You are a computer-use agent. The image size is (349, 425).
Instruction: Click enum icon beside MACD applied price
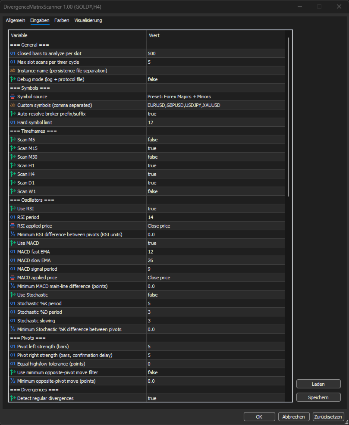(13, 278)
